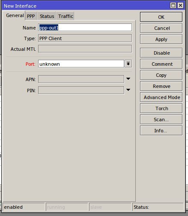Confirm with the OK button
Viewport: 188px width, 216px height.
tap(161, 17)
